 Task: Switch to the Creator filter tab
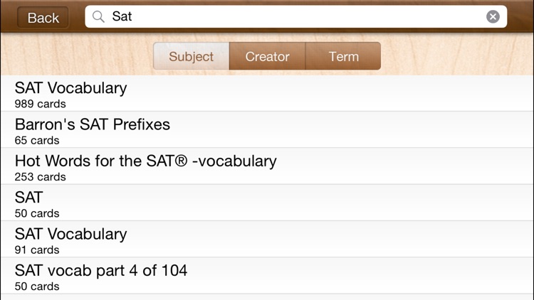[267, 57]
